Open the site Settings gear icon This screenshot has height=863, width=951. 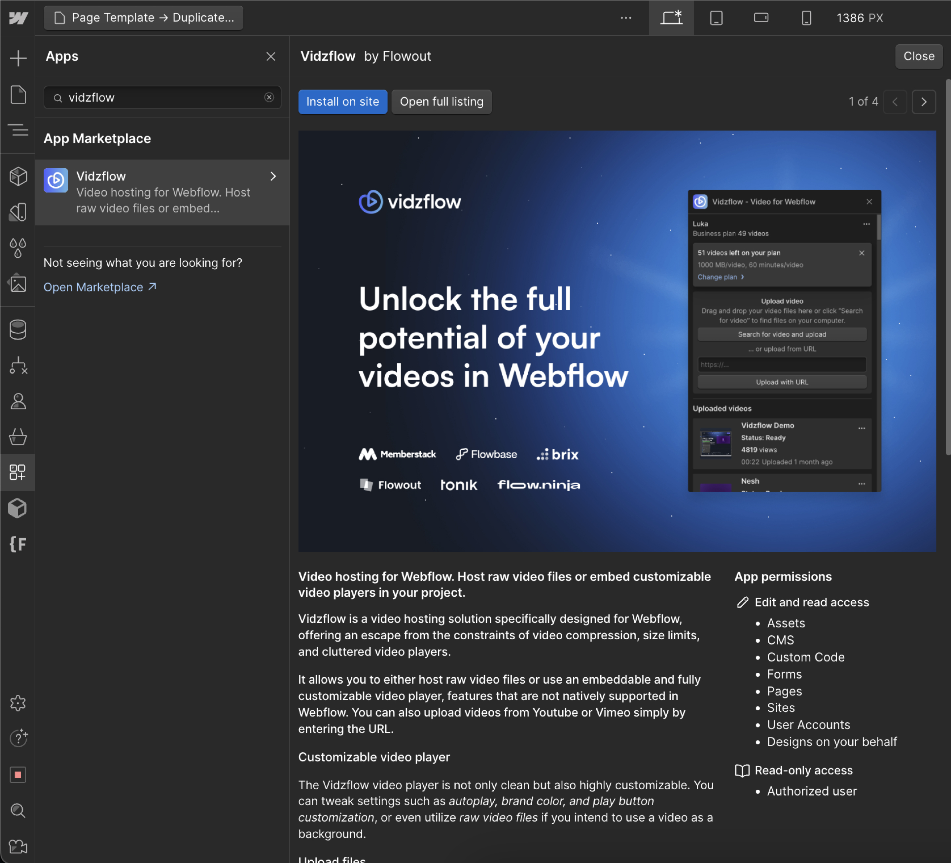18,703
